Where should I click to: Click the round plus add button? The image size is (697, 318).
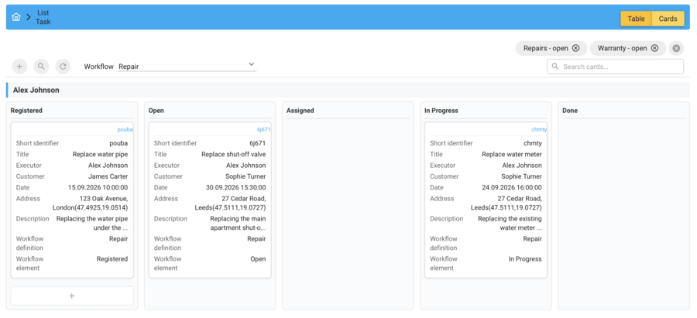pos(19,67)
